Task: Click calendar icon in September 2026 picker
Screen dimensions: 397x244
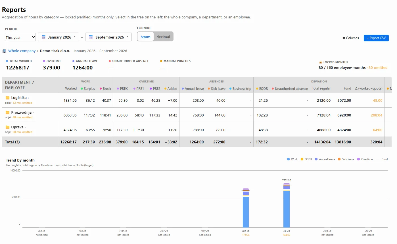Action: coord(91,37)
